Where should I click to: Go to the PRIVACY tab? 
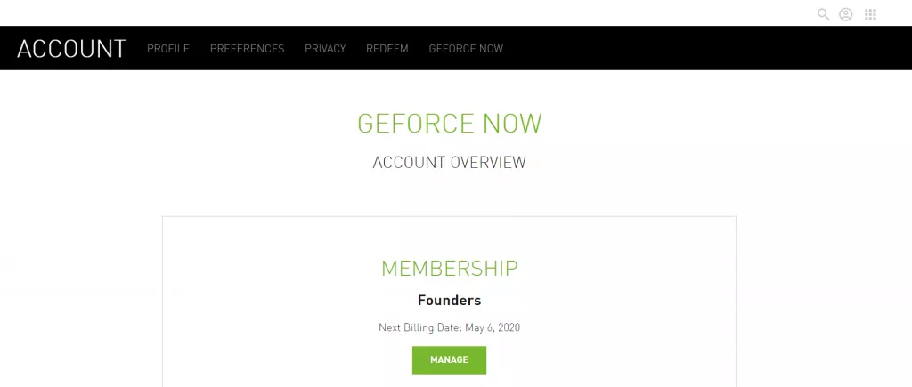325,49
